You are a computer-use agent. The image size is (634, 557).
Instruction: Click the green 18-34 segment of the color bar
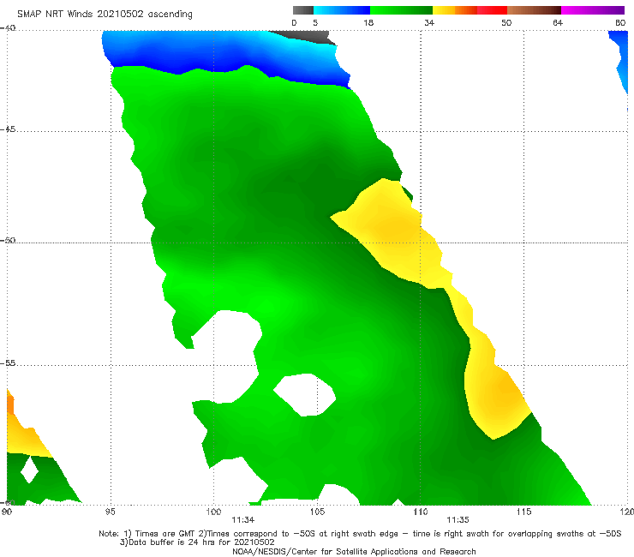coord(401,10)
